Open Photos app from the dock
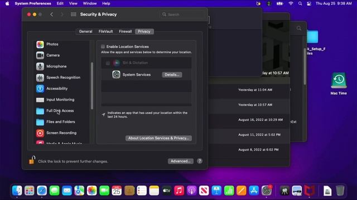Viewport: 357px width, 200px height. click(91, 191)
